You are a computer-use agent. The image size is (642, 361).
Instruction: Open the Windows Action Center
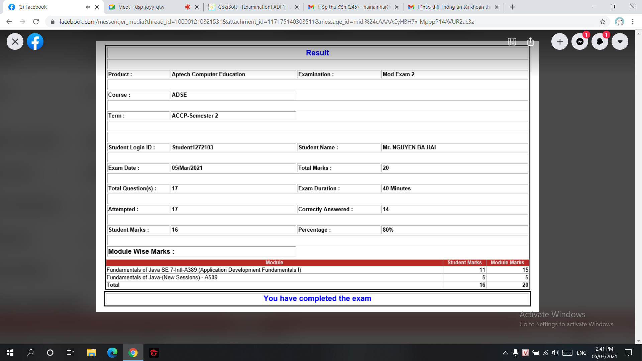(x=628, y=353)
